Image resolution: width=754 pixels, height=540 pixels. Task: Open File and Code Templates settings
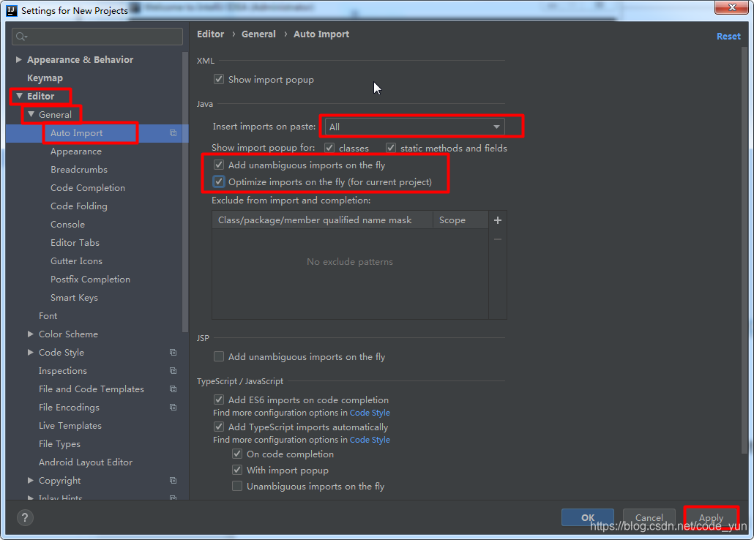point(92,389)
